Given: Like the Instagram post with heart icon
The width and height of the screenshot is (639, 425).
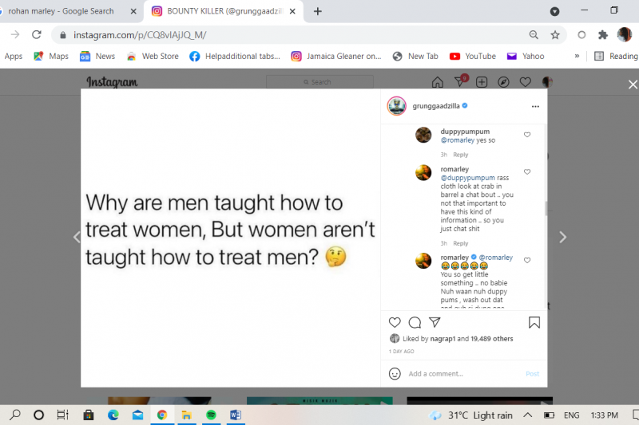Looking at the screenshot, I should [x=394, y=322].
